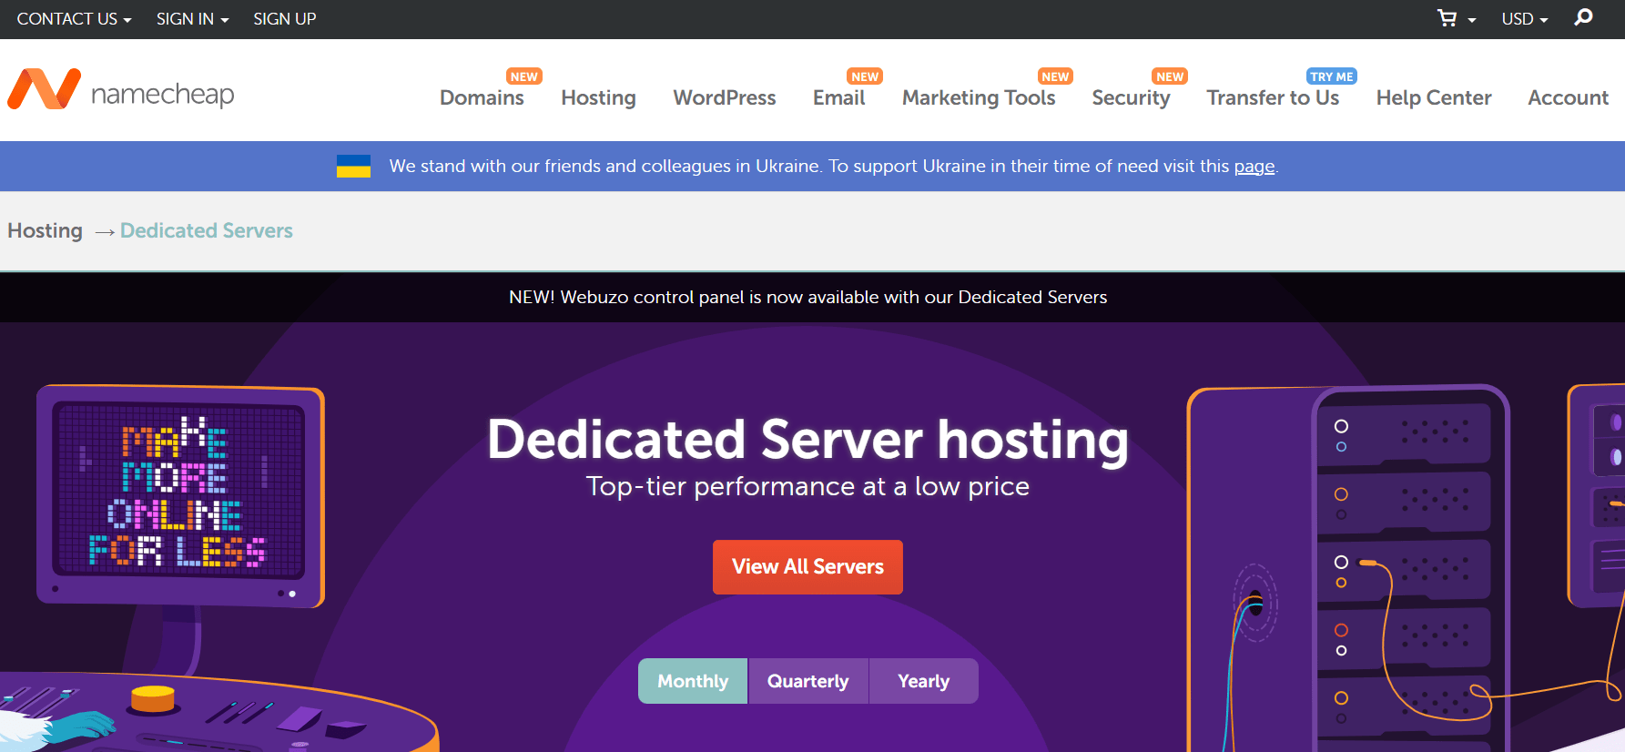The height and width of the screenshot is (752, 1625).
Task: Click the 'Top-tier performance at a low price' text
Action: pos(807,486)
